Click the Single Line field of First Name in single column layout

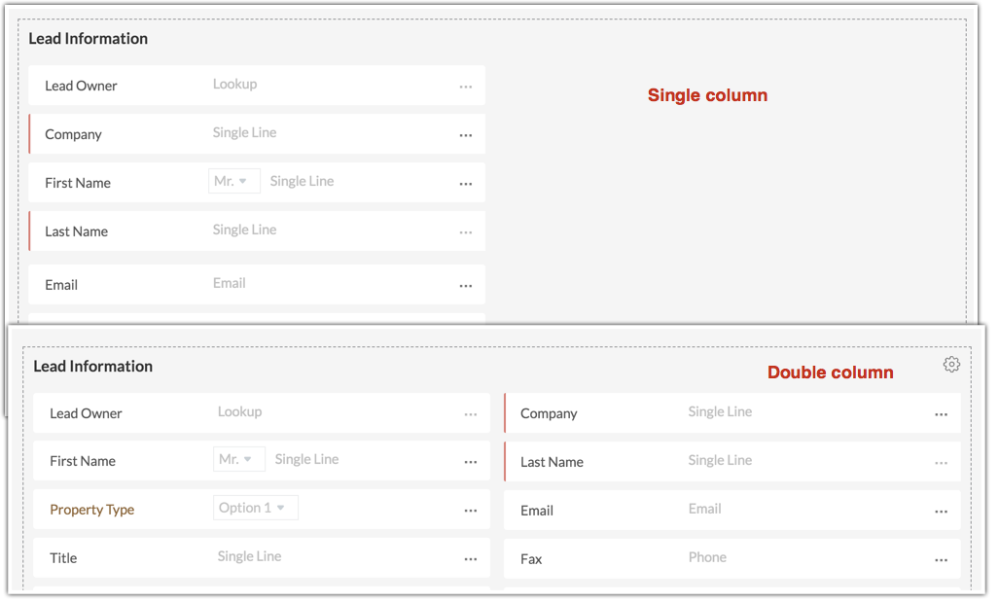pyautogui.click(x=302, y=181)
